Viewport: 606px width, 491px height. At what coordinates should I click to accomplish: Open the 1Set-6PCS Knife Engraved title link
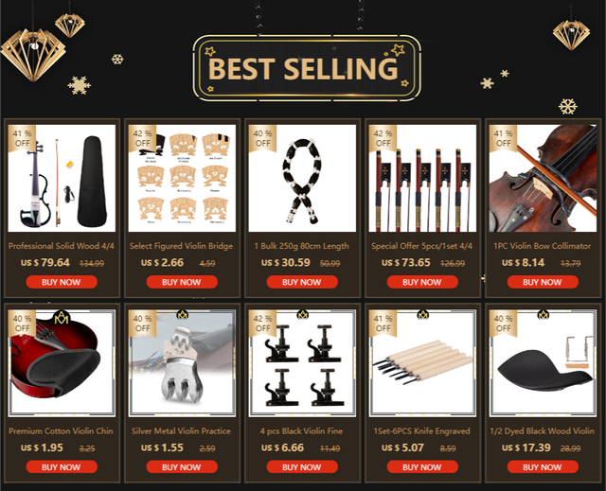[x=421, y=431]
